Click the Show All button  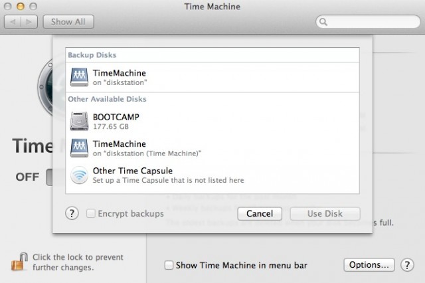pos(68,22)
